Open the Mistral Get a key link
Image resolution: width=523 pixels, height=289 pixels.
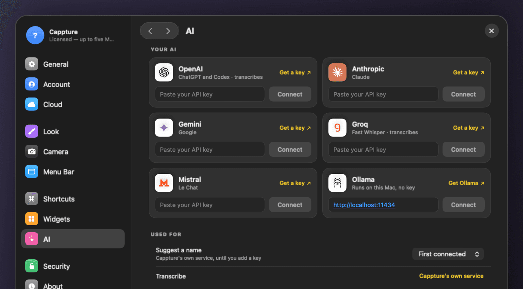click(295, 183)
